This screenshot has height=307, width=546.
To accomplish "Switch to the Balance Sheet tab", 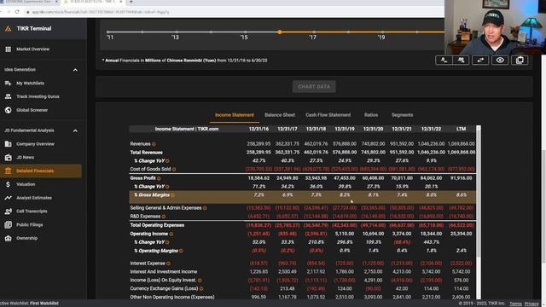I will click(x=280, y=115).
